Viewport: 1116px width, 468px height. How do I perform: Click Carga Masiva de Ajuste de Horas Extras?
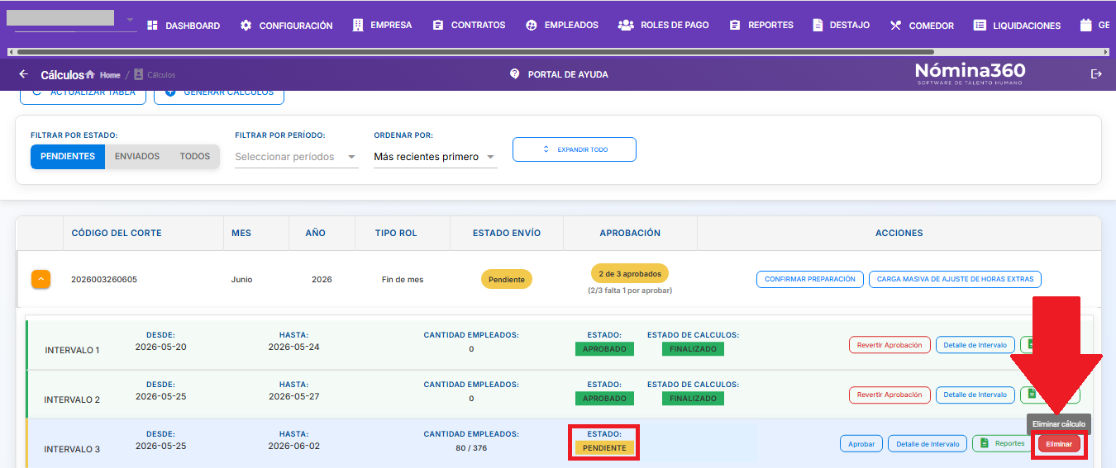pyautogui.click(x=955, y=279)
